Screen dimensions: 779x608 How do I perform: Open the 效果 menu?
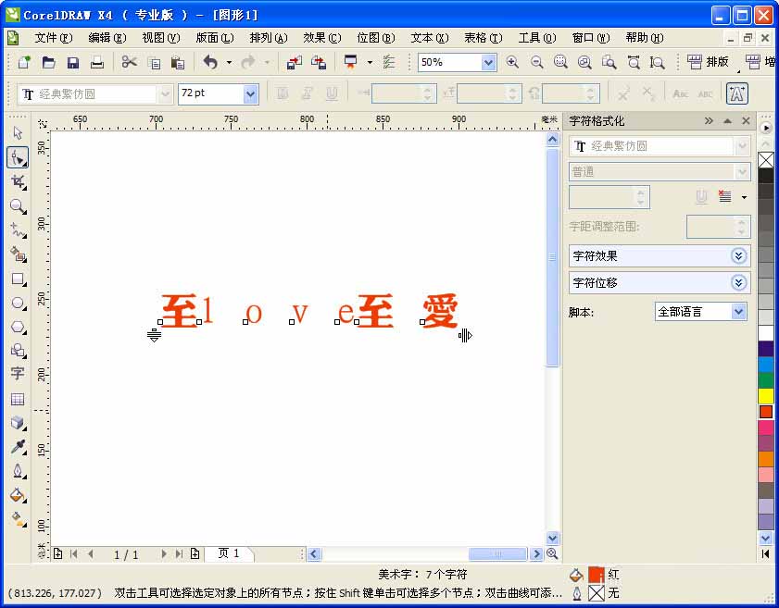click(322, 38)
